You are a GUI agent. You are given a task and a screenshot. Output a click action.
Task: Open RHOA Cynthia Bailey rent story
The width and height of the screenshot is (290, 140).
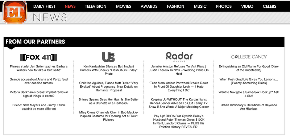tap(179, 122)
